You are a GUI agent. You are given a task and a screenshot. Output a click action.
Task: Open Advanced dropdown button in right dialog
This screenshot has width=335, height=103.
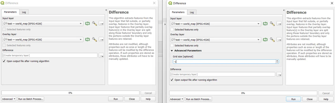pos(177,99)
